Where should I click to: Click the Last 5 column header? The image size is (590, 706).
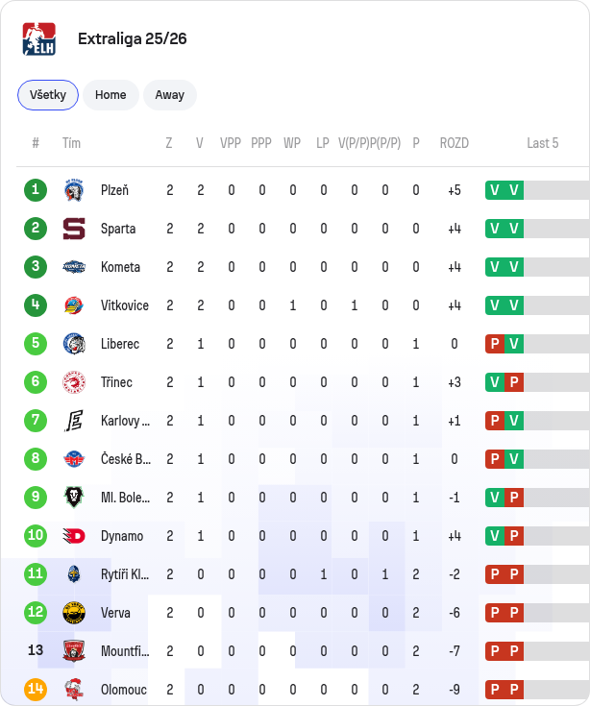point(542,143)
